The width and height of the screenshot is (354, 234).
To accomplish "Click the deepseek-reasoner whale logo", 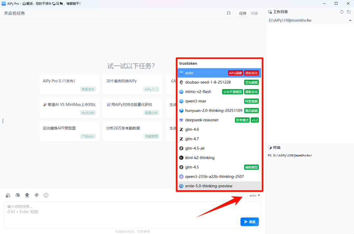I will [x=181, y=120].
